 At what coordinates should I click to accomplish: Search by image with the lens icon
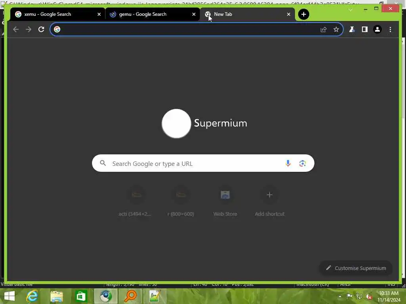303,163
